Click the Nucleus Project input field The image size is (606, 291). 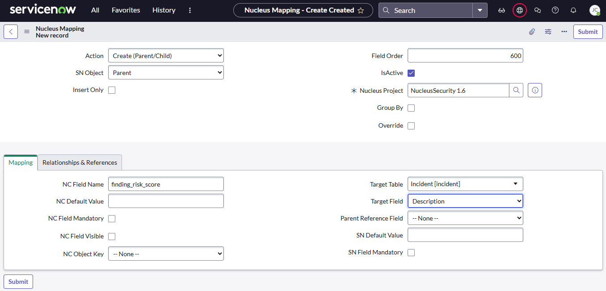tap(458, 91)
